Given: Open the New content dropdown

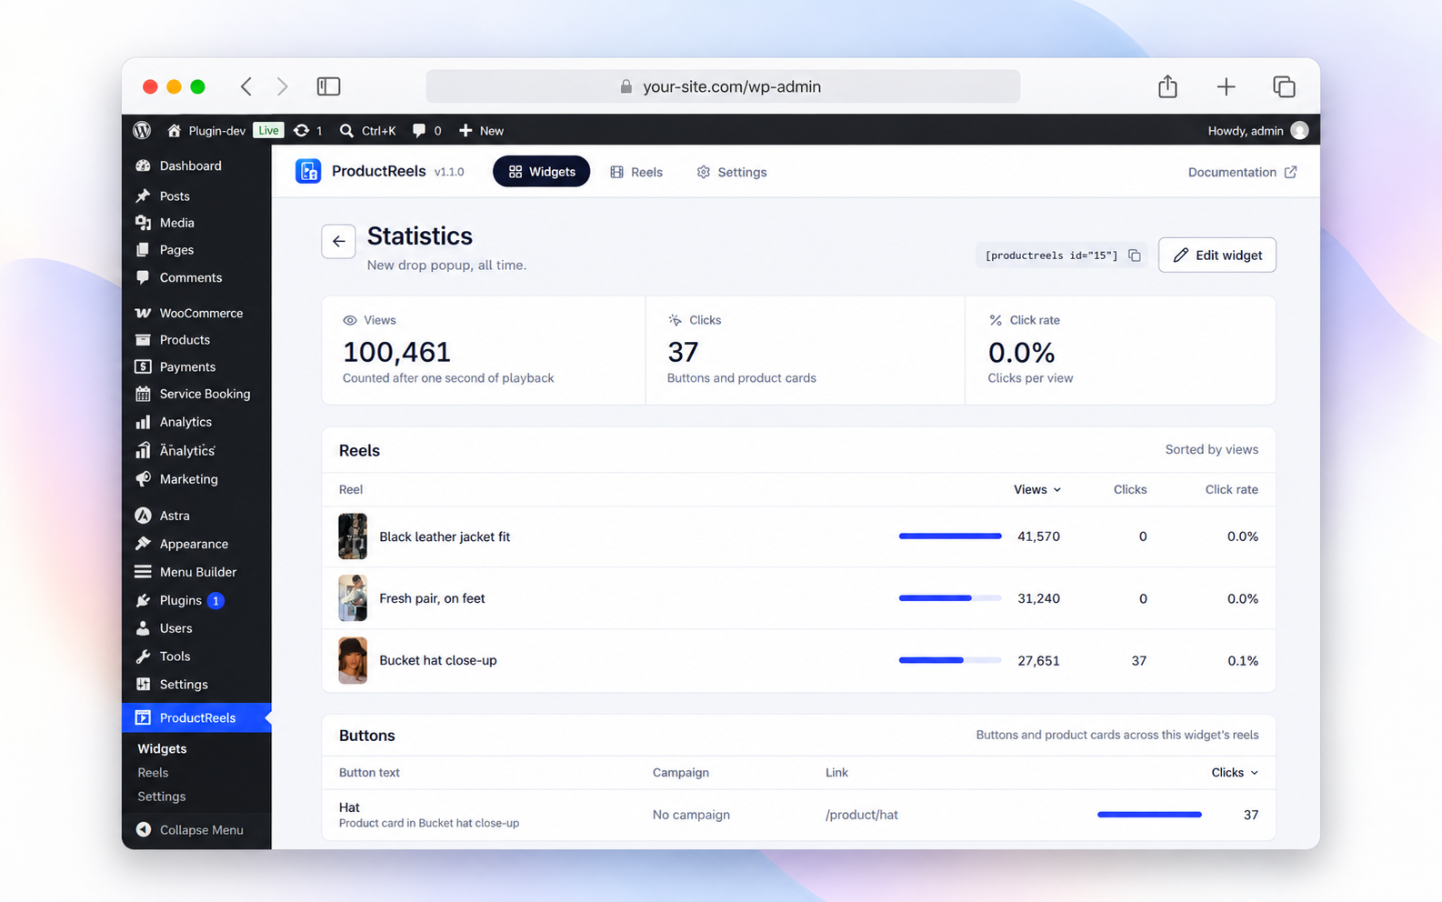Looking at the screenshot, I should 481,130.
